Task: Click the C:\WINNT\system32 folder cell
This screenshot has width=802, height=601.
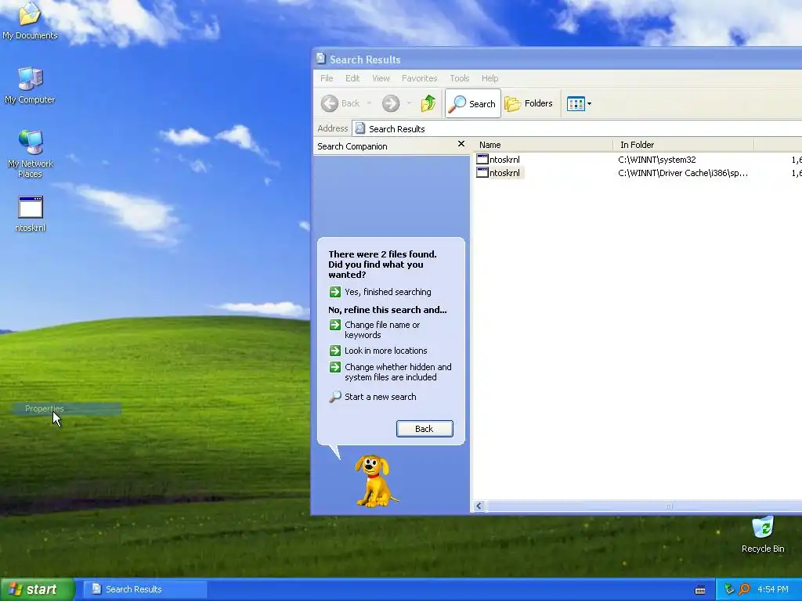Action: click(x=657, y=160)
